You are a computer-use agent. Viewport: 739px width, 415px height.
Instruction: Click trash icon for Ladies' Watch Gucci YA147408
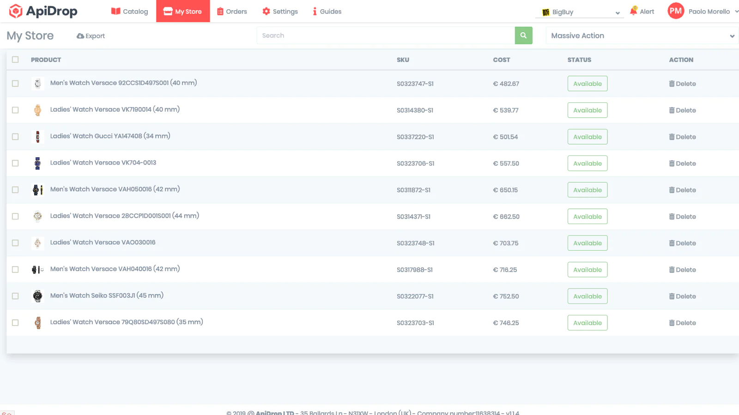point(672,137)
